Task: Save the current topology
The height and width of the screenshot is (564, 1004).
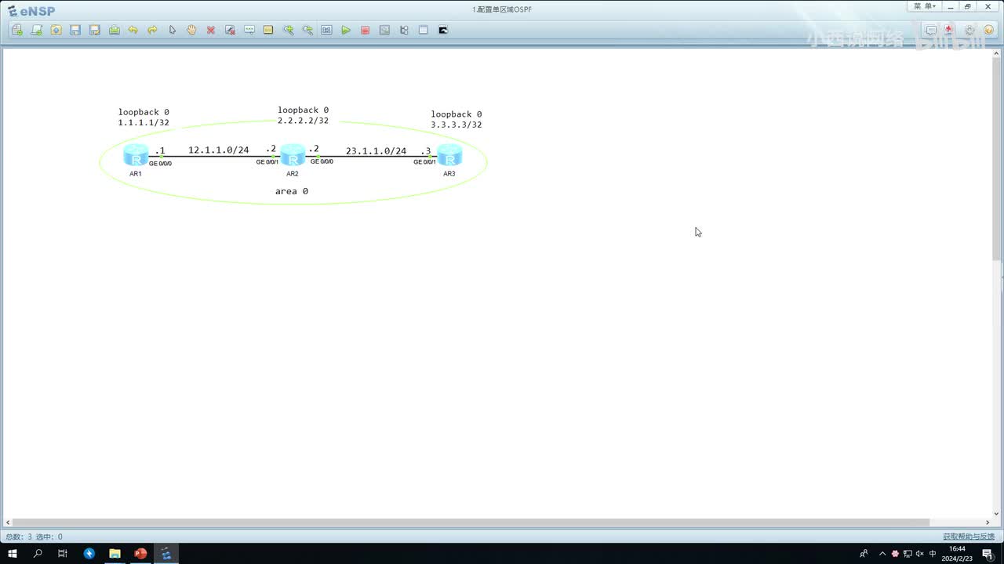Action: pyautogui.click(x=75, y=30)
